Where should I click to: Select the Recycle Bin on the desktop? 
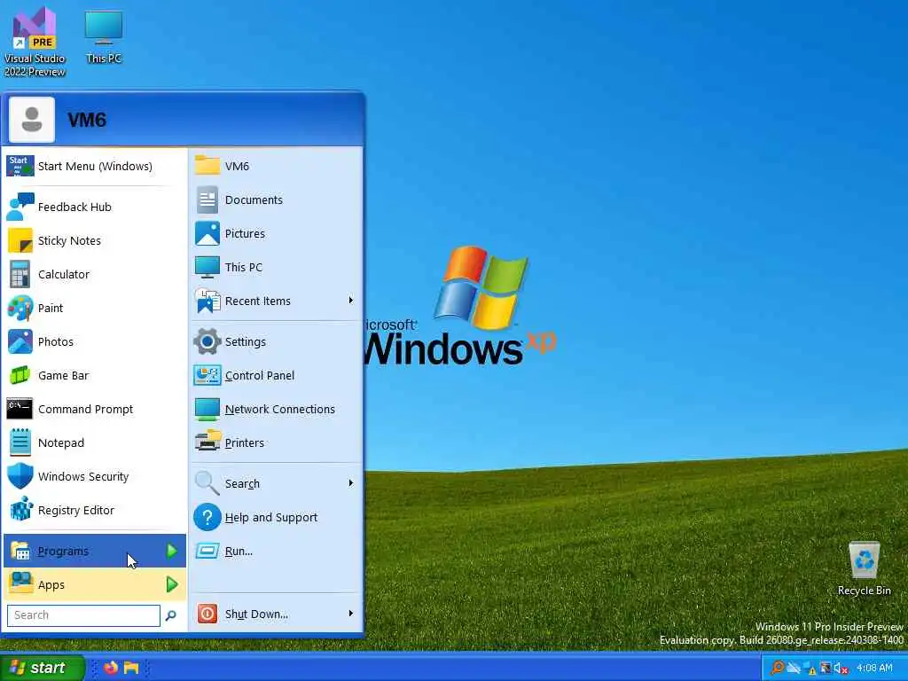click(864, 568)
